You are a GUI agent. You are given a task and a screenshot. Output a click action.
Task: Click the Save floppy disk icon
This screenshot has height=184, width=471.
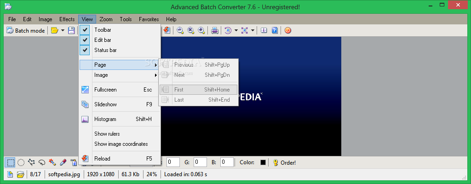(71, 30)
